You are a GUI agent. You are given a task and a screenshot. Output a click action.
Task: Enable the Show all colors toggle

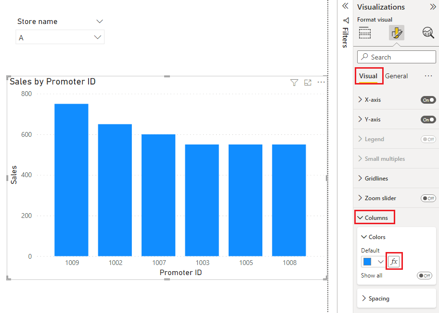425,276
